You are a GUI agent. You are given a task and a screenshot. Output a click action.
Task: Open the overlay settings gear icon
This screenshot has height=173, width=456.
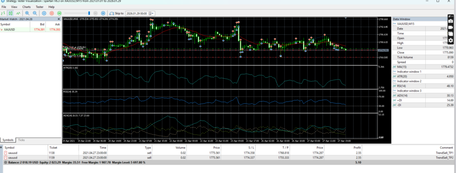click(x=451, y=40)
